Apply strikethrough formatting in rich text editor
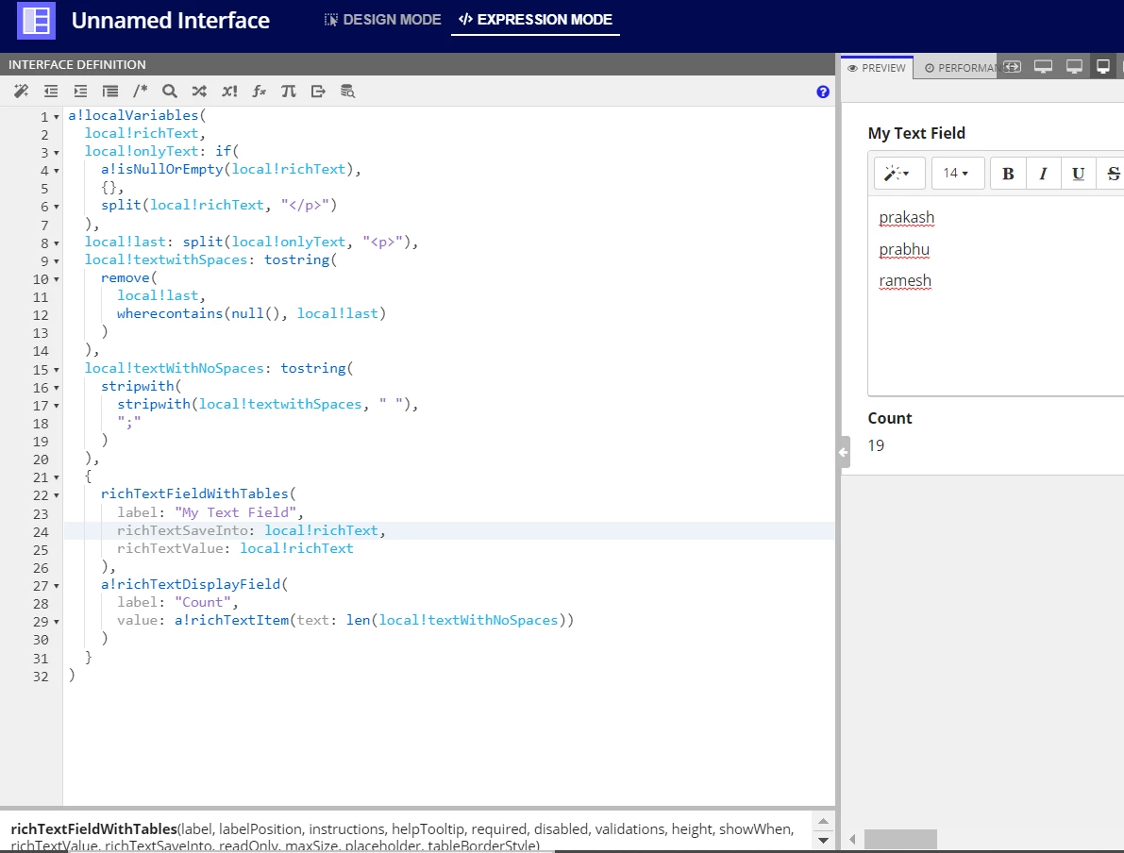The width and height of the screenshot is (1124, 853). (x=1111, y=174)
